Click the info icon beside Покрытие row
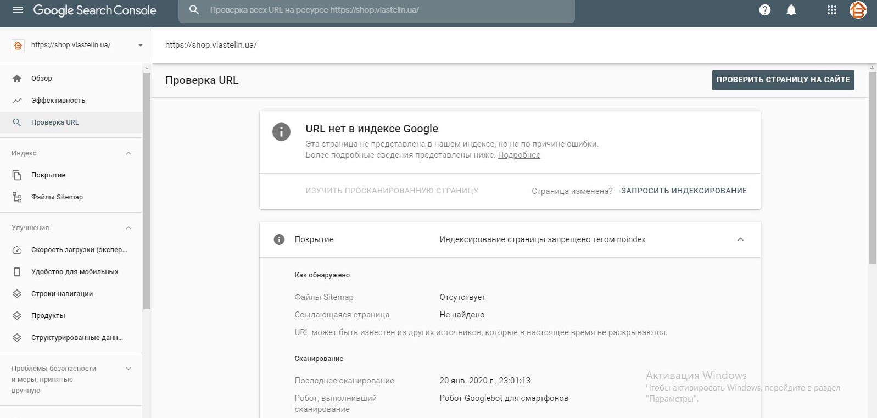 pos(279,239)
